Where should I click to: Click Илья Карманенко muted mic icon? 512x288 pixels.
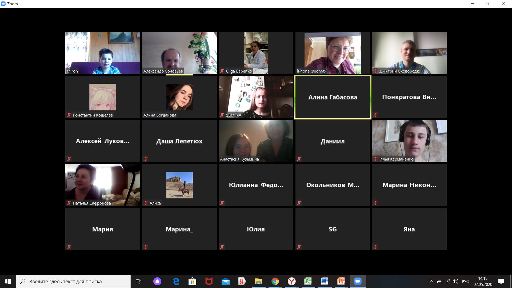[375, 159]
